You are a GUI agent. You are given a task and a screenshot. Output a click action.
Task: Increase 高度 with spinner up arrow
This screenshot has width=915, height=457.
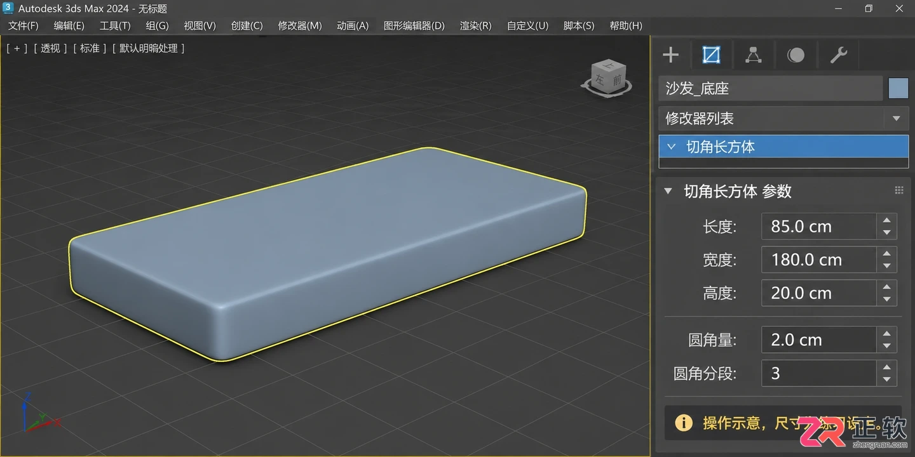[886, 286]
